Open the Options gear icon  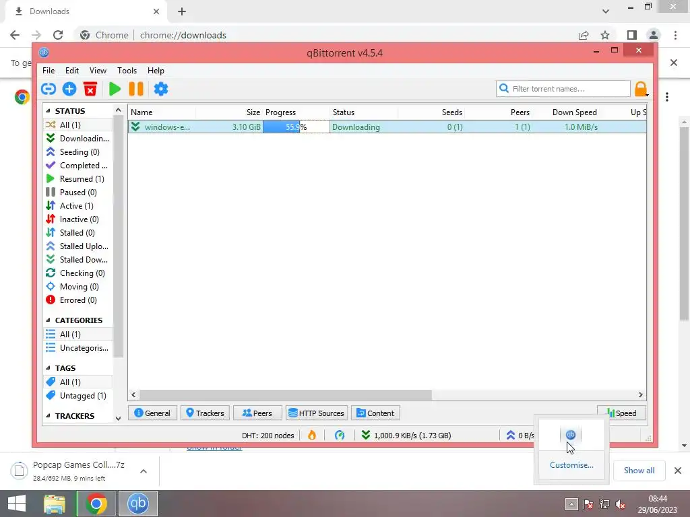coord(160,89)
